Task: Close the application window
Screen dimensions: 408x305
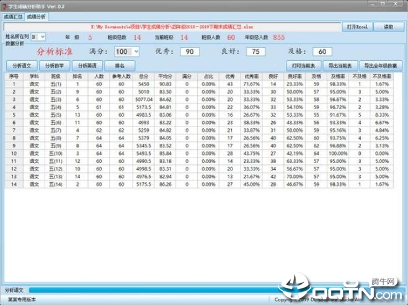Action: [x=396, y=4]
